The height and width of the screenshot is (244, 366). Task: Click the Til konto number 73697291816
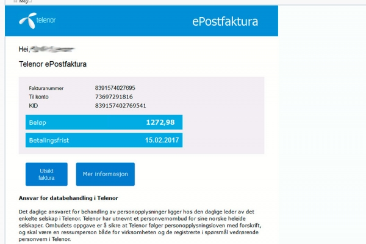click(x=113, y=97)
